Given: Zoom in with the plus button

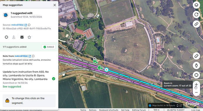Looking at the screenshot, I should (x=196, y=85).
